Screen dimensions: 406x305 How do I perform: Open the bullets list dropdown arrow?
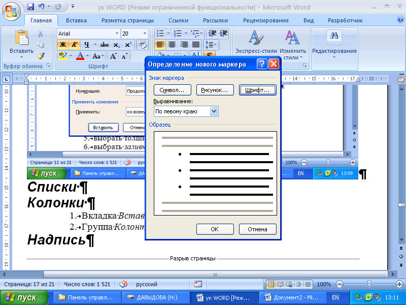pyautogui.click(x=168, y=34)
